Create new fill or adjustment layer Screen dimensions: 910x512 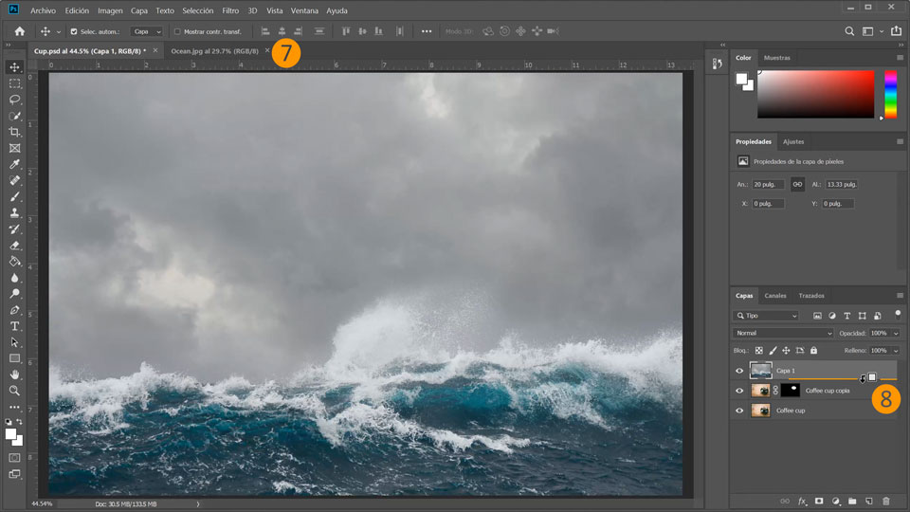click(836, 501)
